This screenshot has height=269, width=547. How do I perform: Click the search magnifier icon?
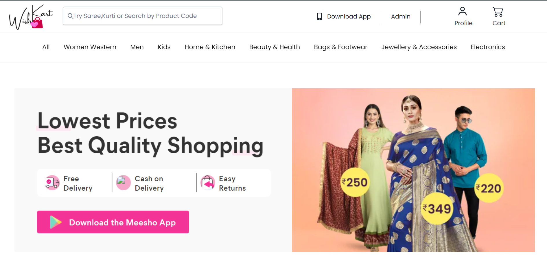(70, 16)
